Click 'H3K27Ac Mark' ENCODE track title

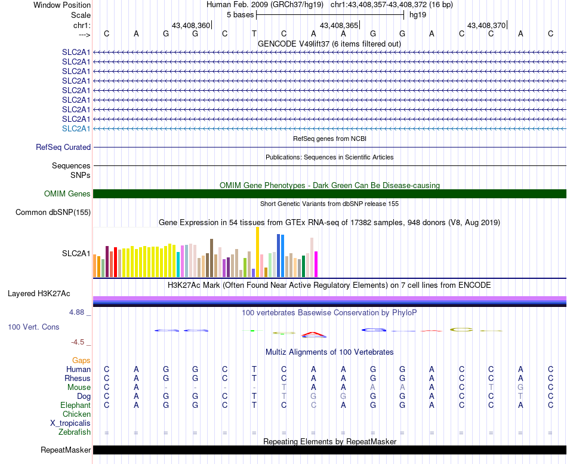(x=329, y=285)
